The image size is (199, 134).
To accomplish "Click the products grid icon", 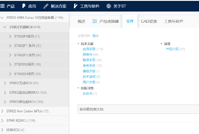I will [x=2, y=6].
